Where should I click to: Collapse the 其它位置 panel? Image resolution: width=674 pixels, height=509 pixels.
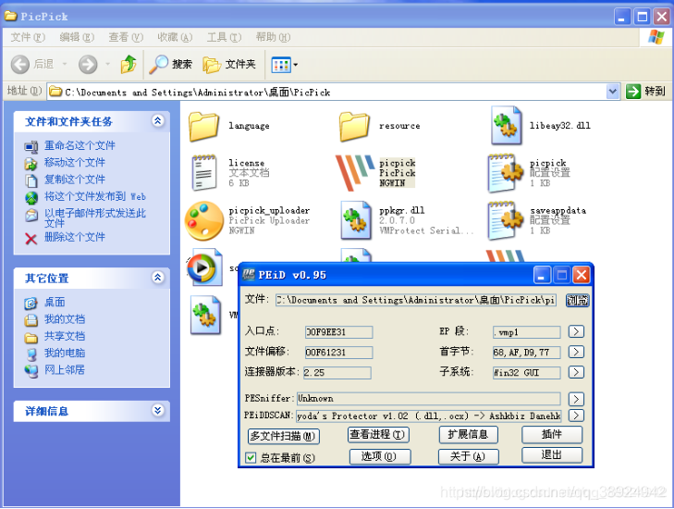point(158,278)
